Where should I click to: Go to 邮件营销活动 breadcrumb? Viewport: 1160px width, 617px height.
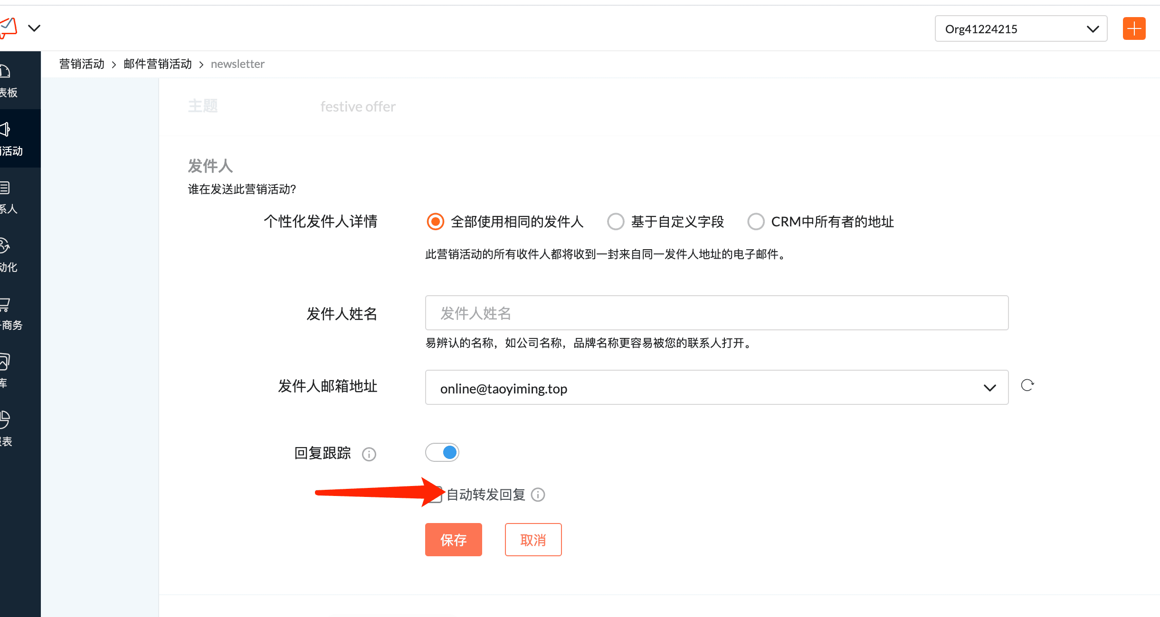pyautogui.click(x=158, y=64)
